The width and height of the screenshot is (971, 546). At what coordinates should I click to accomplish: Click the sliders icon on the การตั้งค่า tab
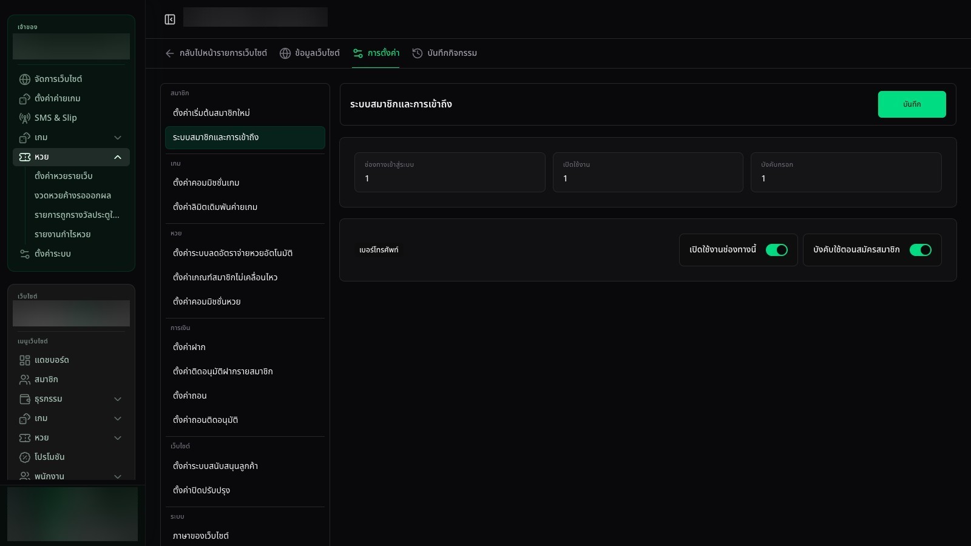(x=358, y=53)
